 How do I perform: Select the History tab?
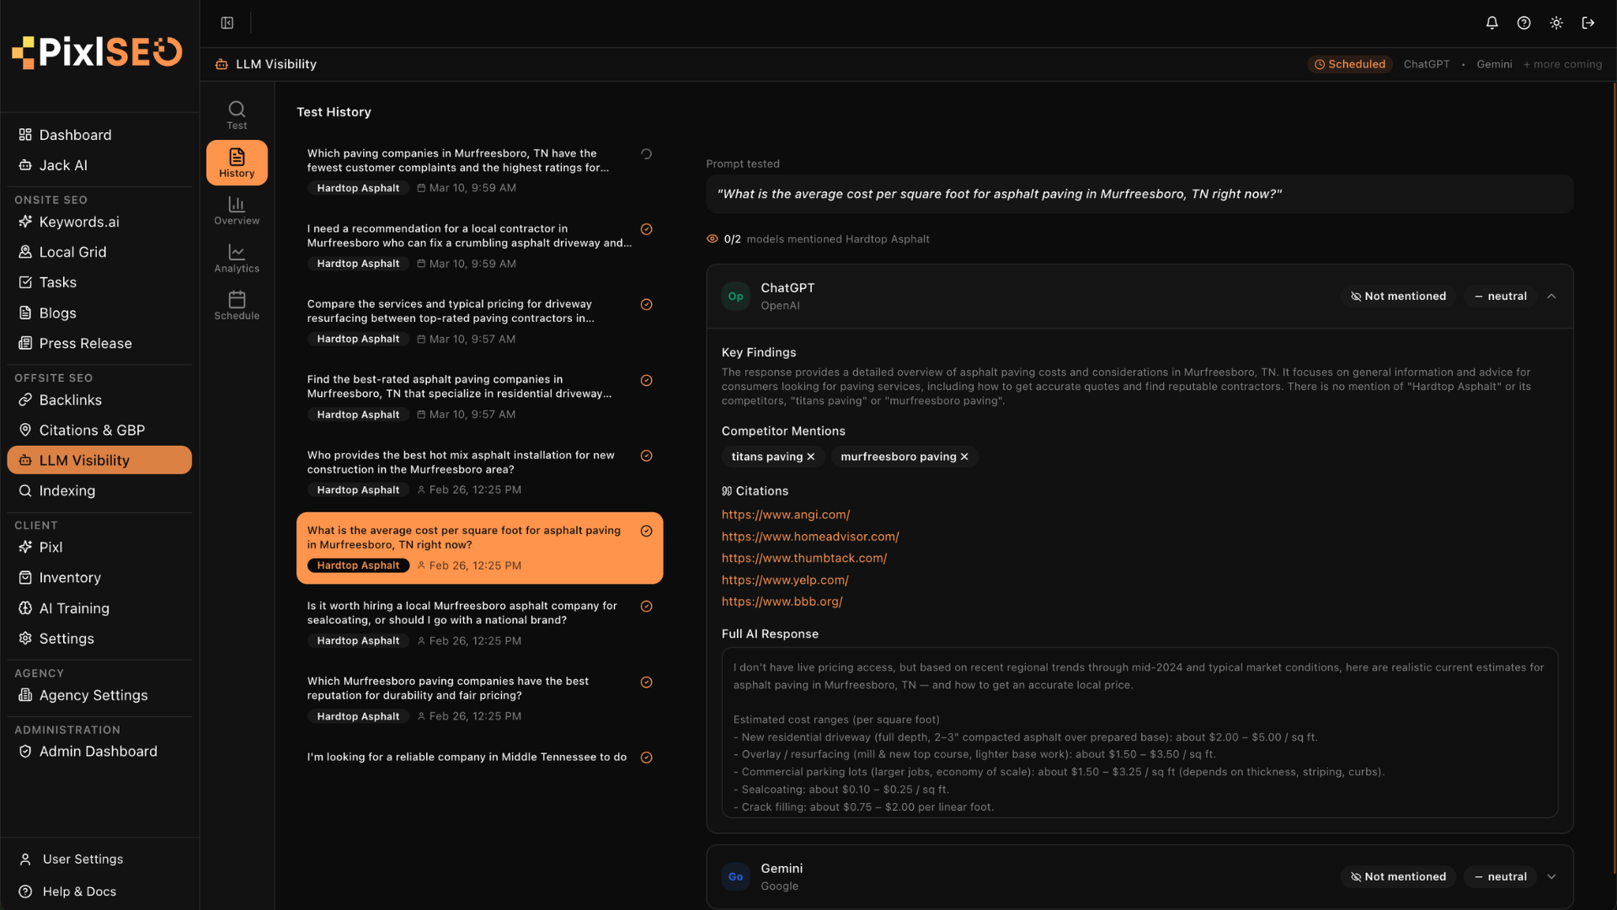pyautogui.click(x=237, y=163)
